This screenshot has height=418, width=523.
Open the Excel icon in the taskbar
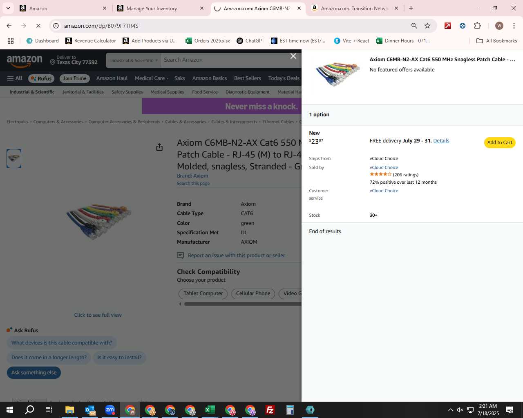click(210, 410)
